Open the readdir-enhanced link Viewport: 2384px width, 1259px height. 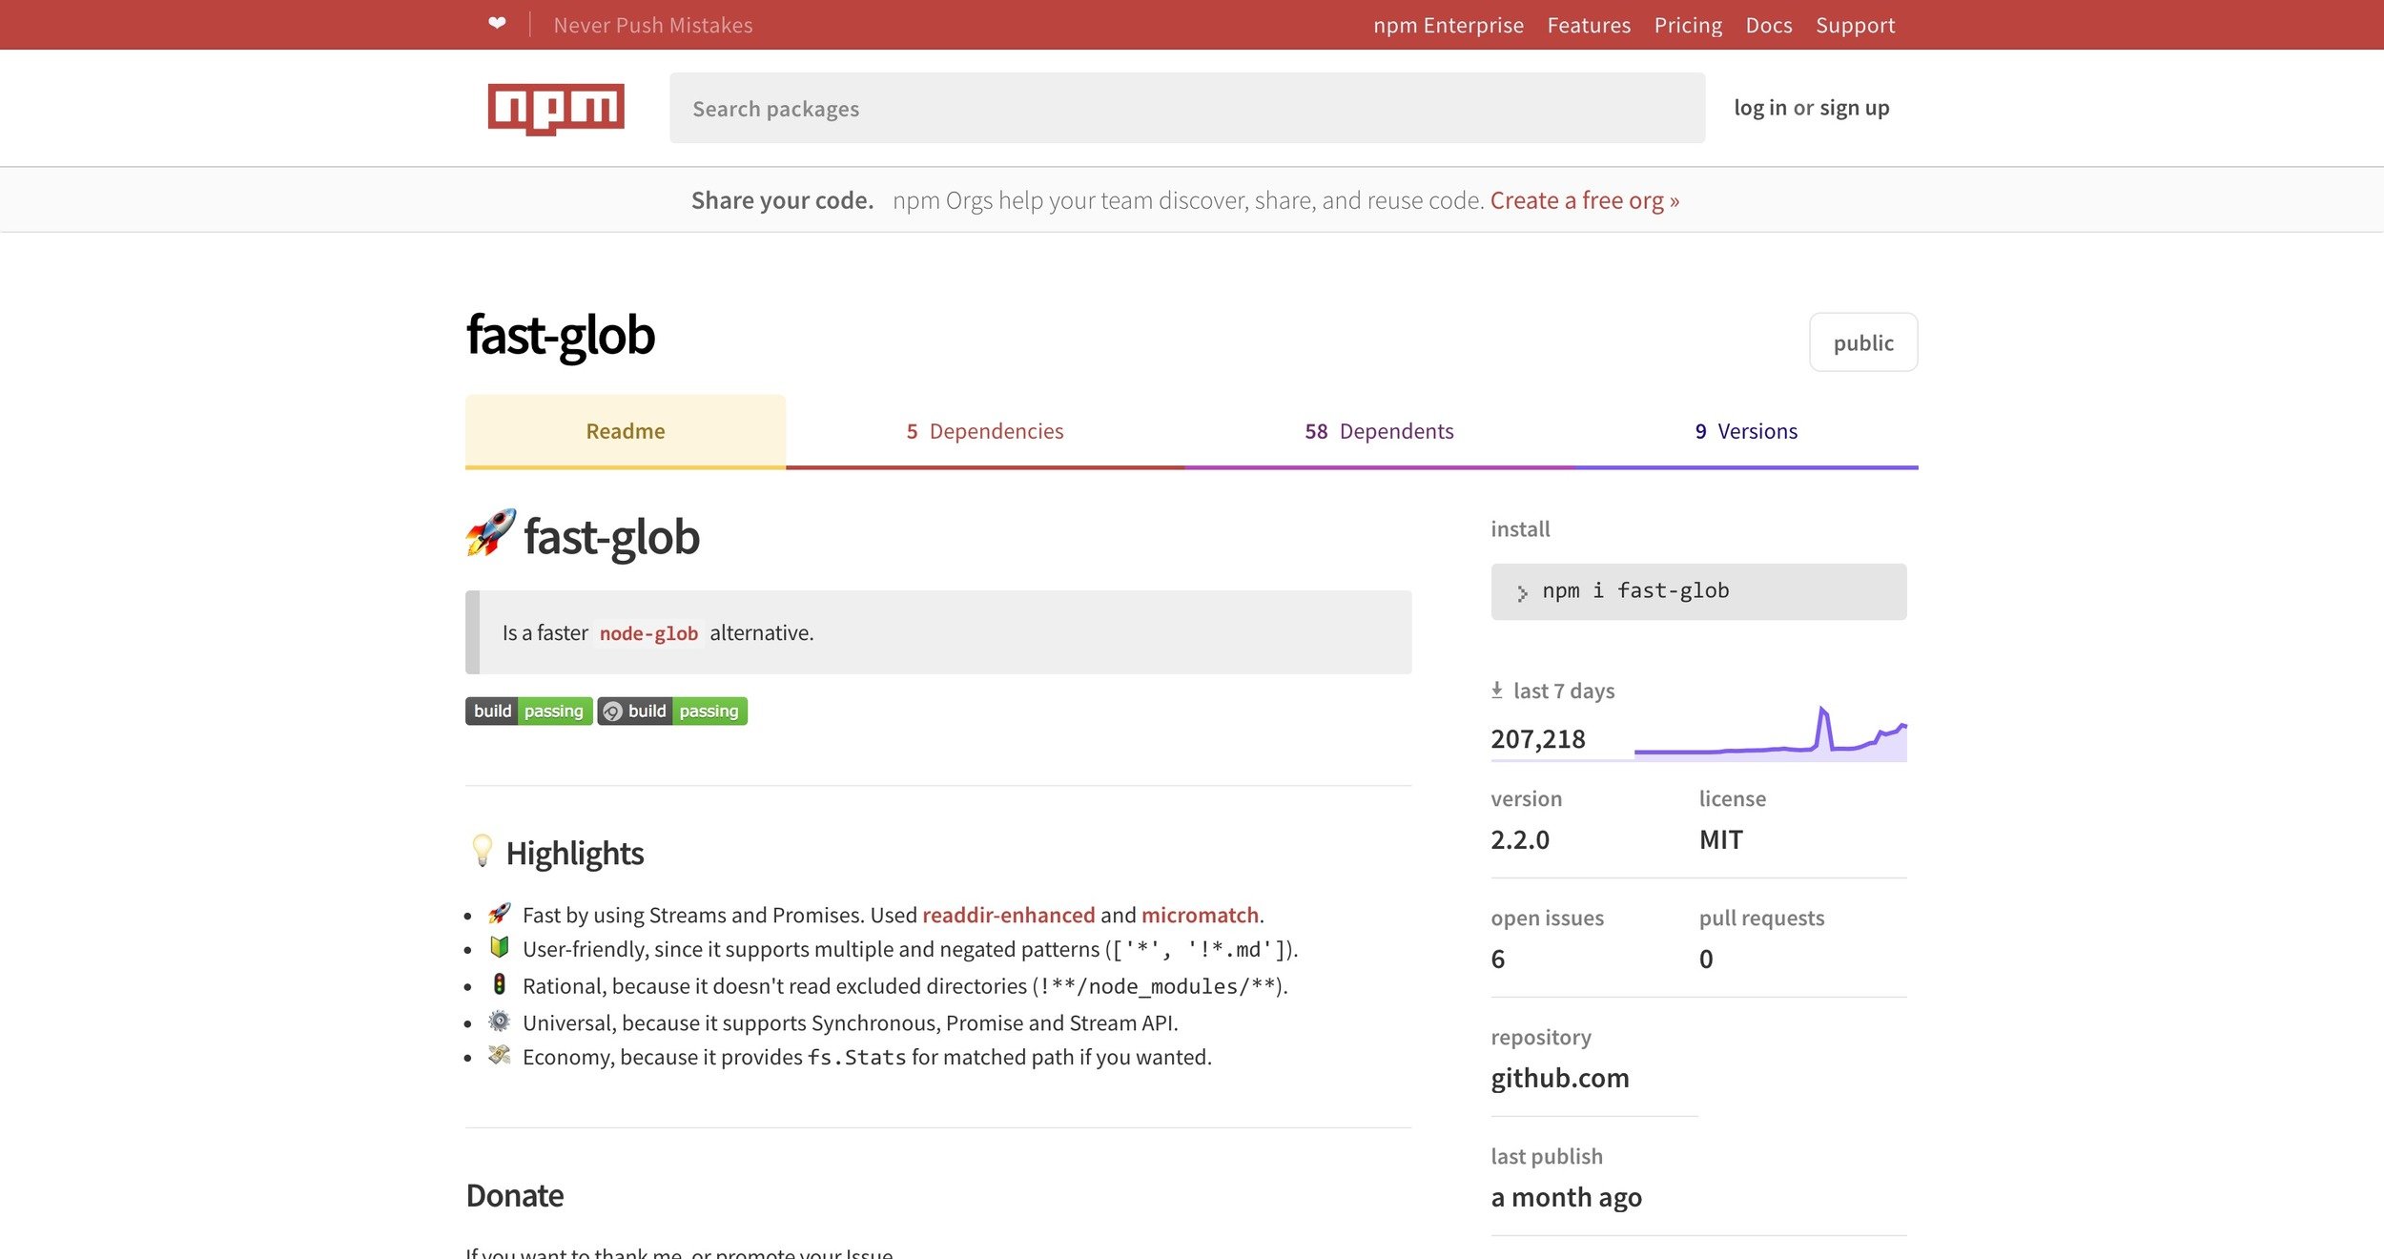[1008, 916]
